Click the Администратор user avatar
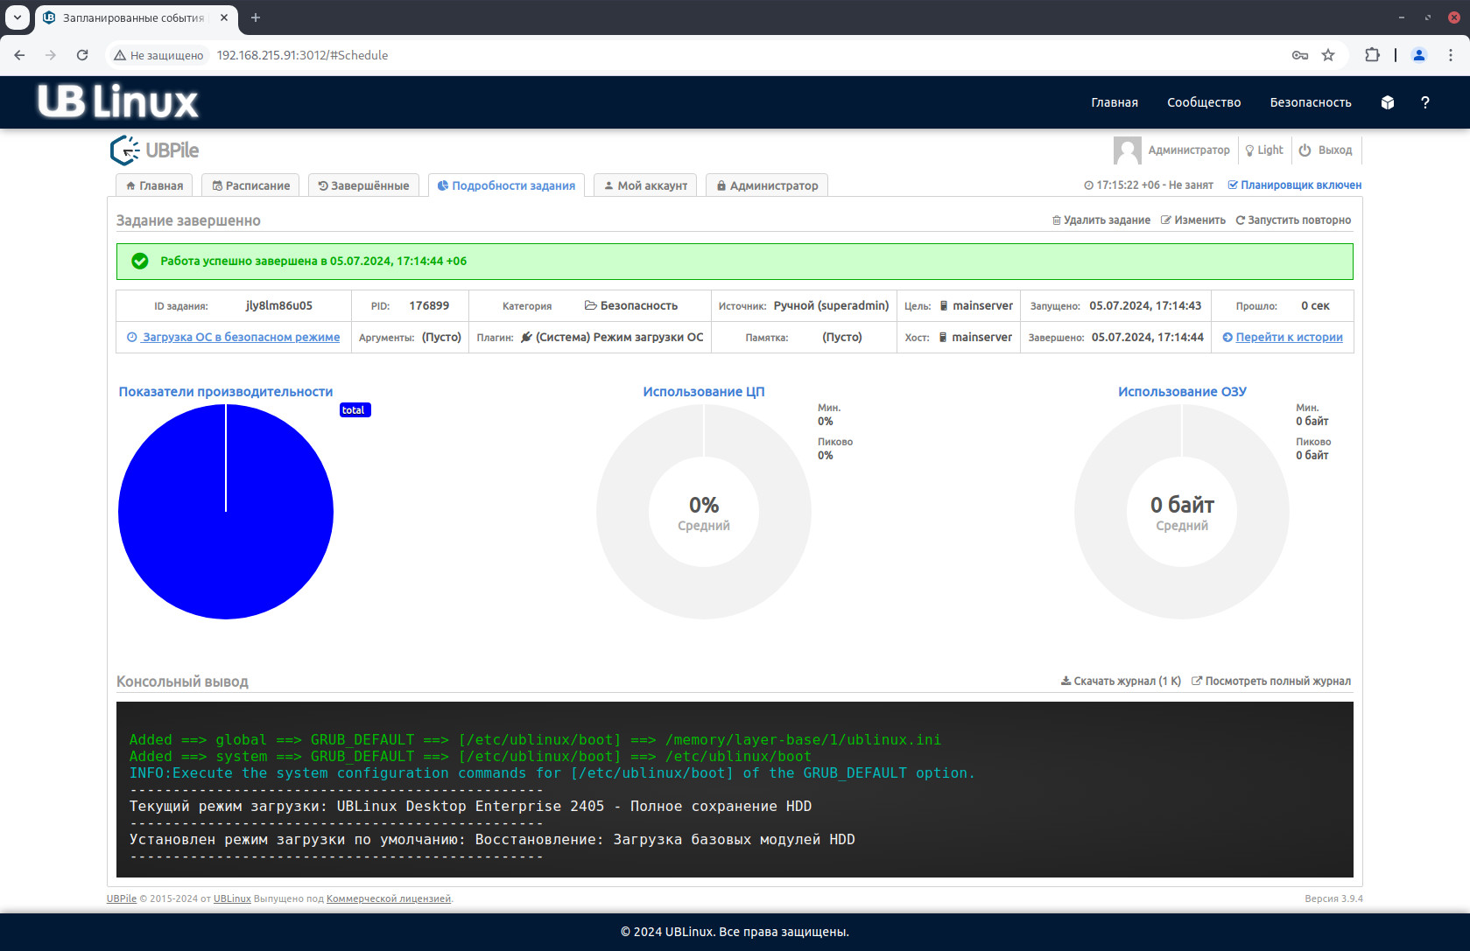 point(1128,150)
